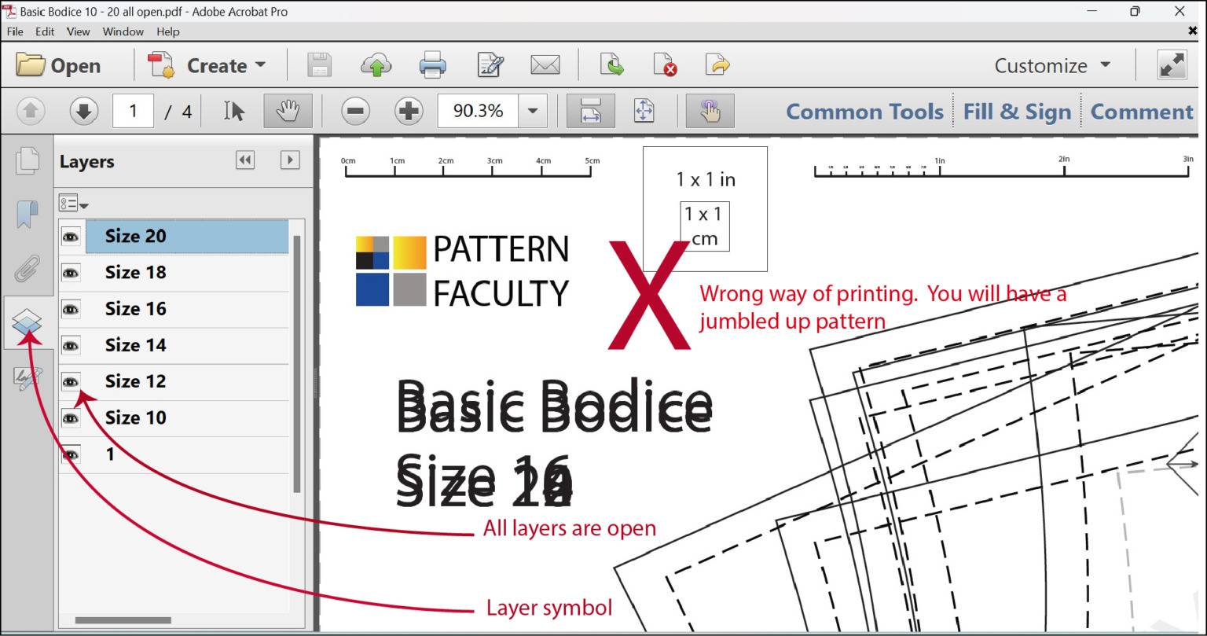This screenshot has width=1207, height=636.
Task: Click the envelope Email icon
Action: click(x=545, y=65)
